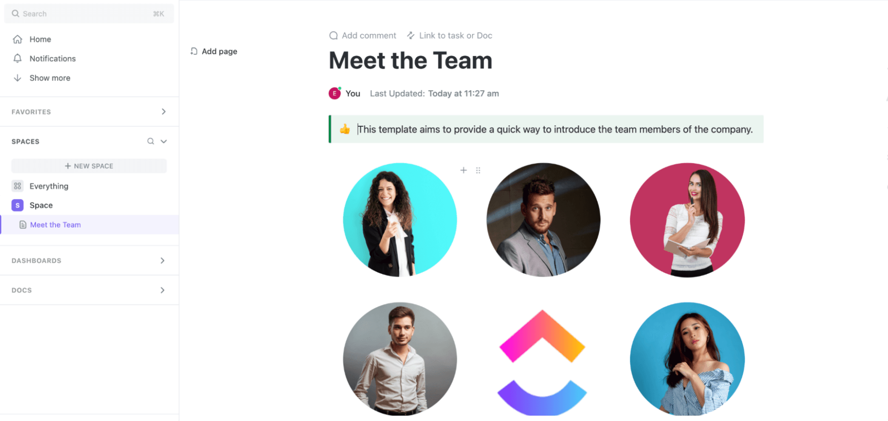The width and height of the screenshot is (888, 421).
Task: Expand the Favorites section
Action: point(163,111)
